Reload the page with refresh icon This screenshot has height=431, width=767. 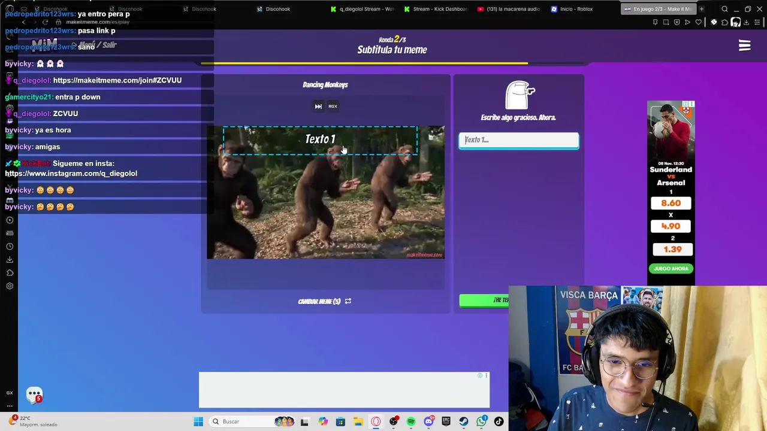(x=45, y=22)
